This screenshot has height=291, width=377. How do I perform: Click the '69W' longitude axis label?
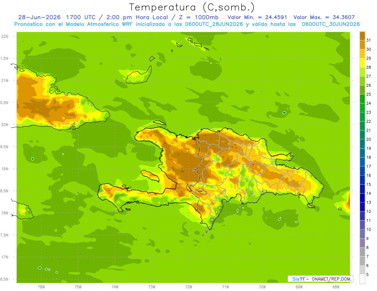(299, 287)
